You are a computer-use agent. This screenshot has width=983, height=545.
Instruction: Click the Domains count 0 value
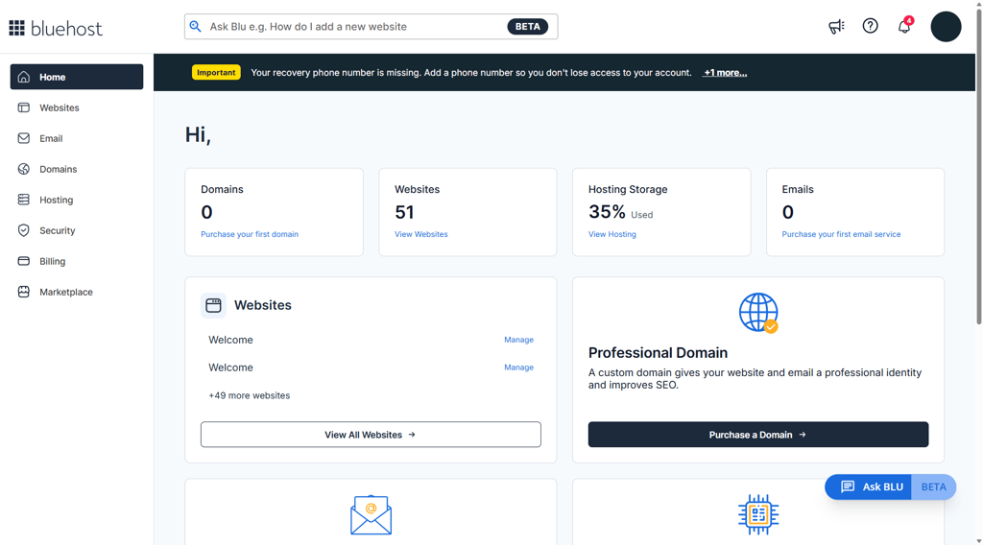(207, 212)
